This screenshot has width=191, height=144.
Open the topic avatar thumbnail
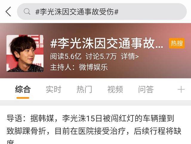[x=25, y=53]
